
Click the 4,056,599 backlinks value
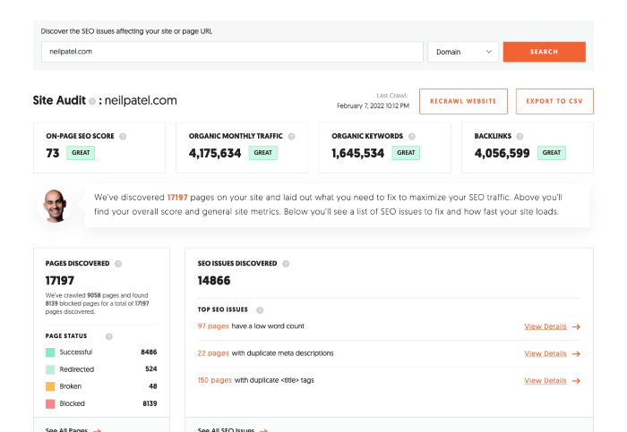pyautogui.click(x=502, y=153)
